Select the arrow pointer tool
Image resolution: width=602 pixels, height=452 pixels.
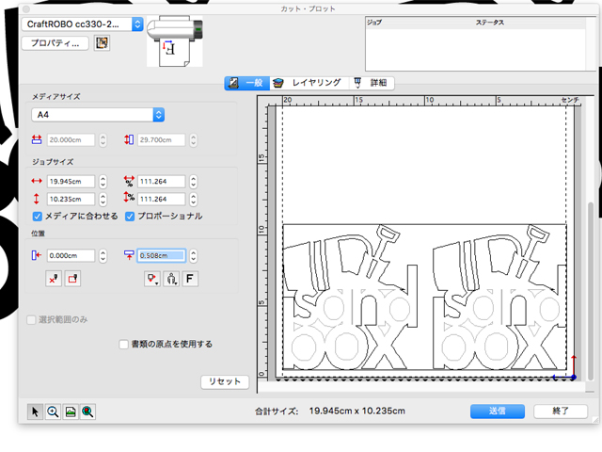click(36, 412)
